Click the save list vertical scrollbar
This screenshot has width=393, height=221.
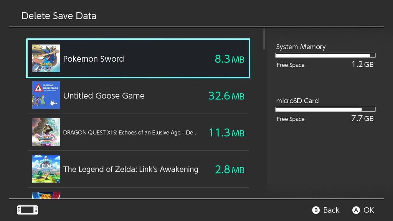(264, 39)
